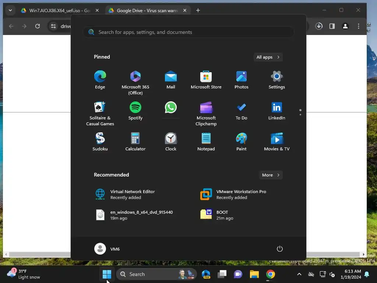Screen dimensions: 377x283
Task: Open File Explorer from taskbar
Action: (x=254, y=274)
